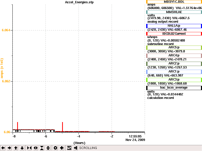Screen dimensions: 202x151
Task: Select the ARC2:p curve legend entry
Action: 174,64
